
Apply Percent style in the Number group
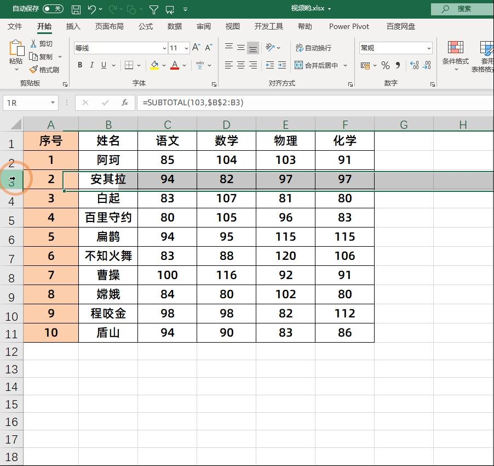(x=385, y=65)
